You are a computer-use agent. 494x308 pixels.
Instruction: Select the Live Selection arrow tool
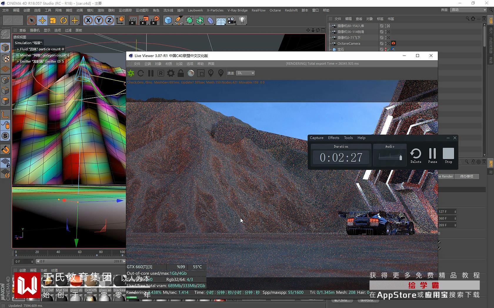click(x=31, y=20)
